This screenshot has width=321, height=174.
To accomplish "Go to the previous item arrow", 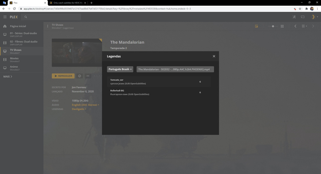I will pos(295,26).
